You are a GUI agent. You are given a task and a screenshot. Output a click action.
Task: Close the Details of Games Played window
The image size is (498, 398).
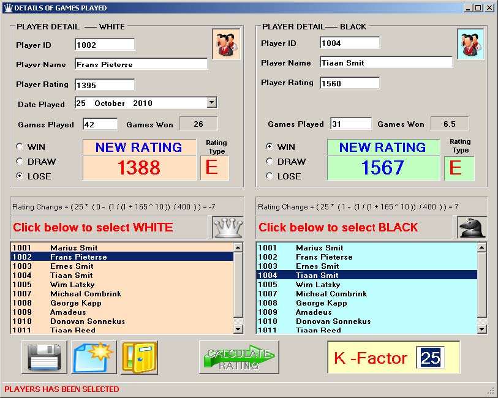pyautogui.click(x=489, y=7)
